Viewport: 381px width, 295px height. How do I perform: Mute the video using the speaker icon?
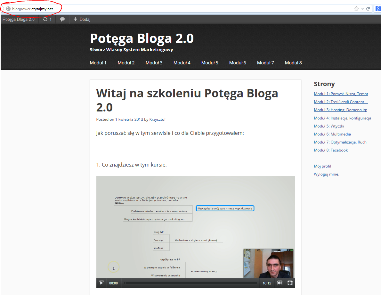coord(280,283)
